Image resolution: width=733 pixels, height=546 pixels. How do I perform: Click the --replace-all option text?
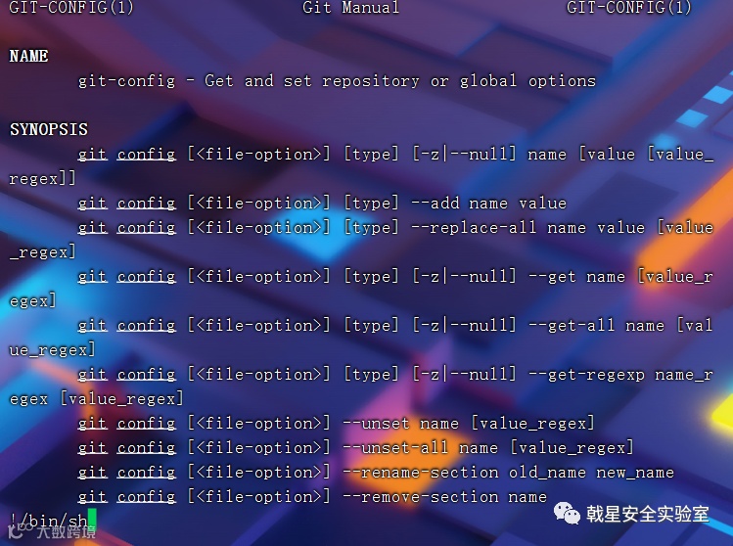[x=474, y=228]
